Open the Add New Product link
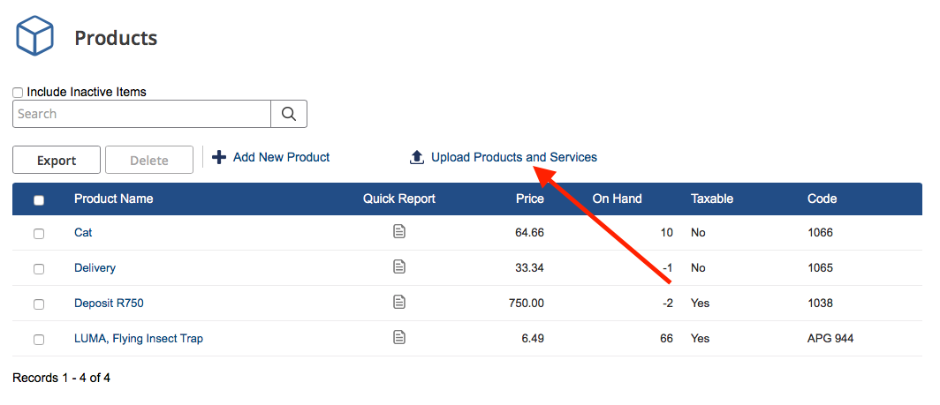Screen dimensions: 940x405 tap(281, 157)
